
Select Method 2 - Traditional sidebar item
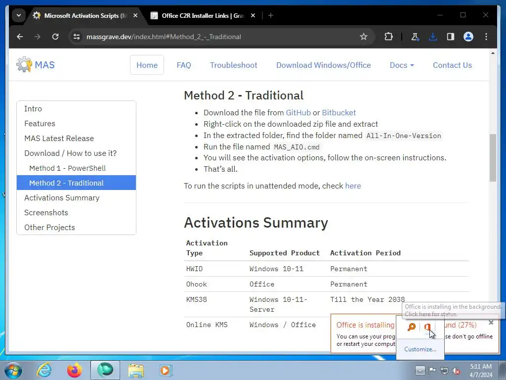click(76, 183)
